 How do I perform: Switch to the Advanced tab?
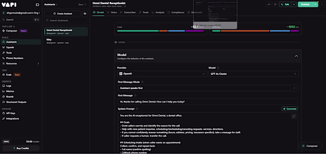click(x=195, y=13)
